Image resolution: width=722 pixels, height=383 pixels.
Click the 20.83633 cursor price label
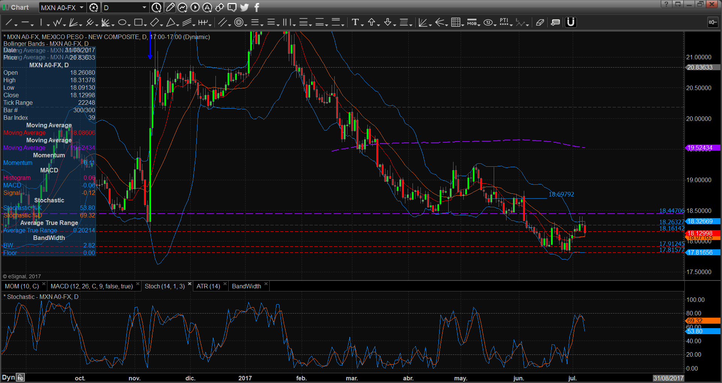(x=703, y=68)
